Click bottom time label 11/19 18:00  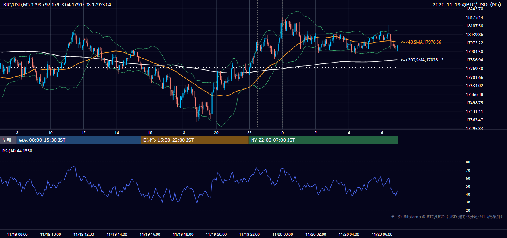[183, 234]
